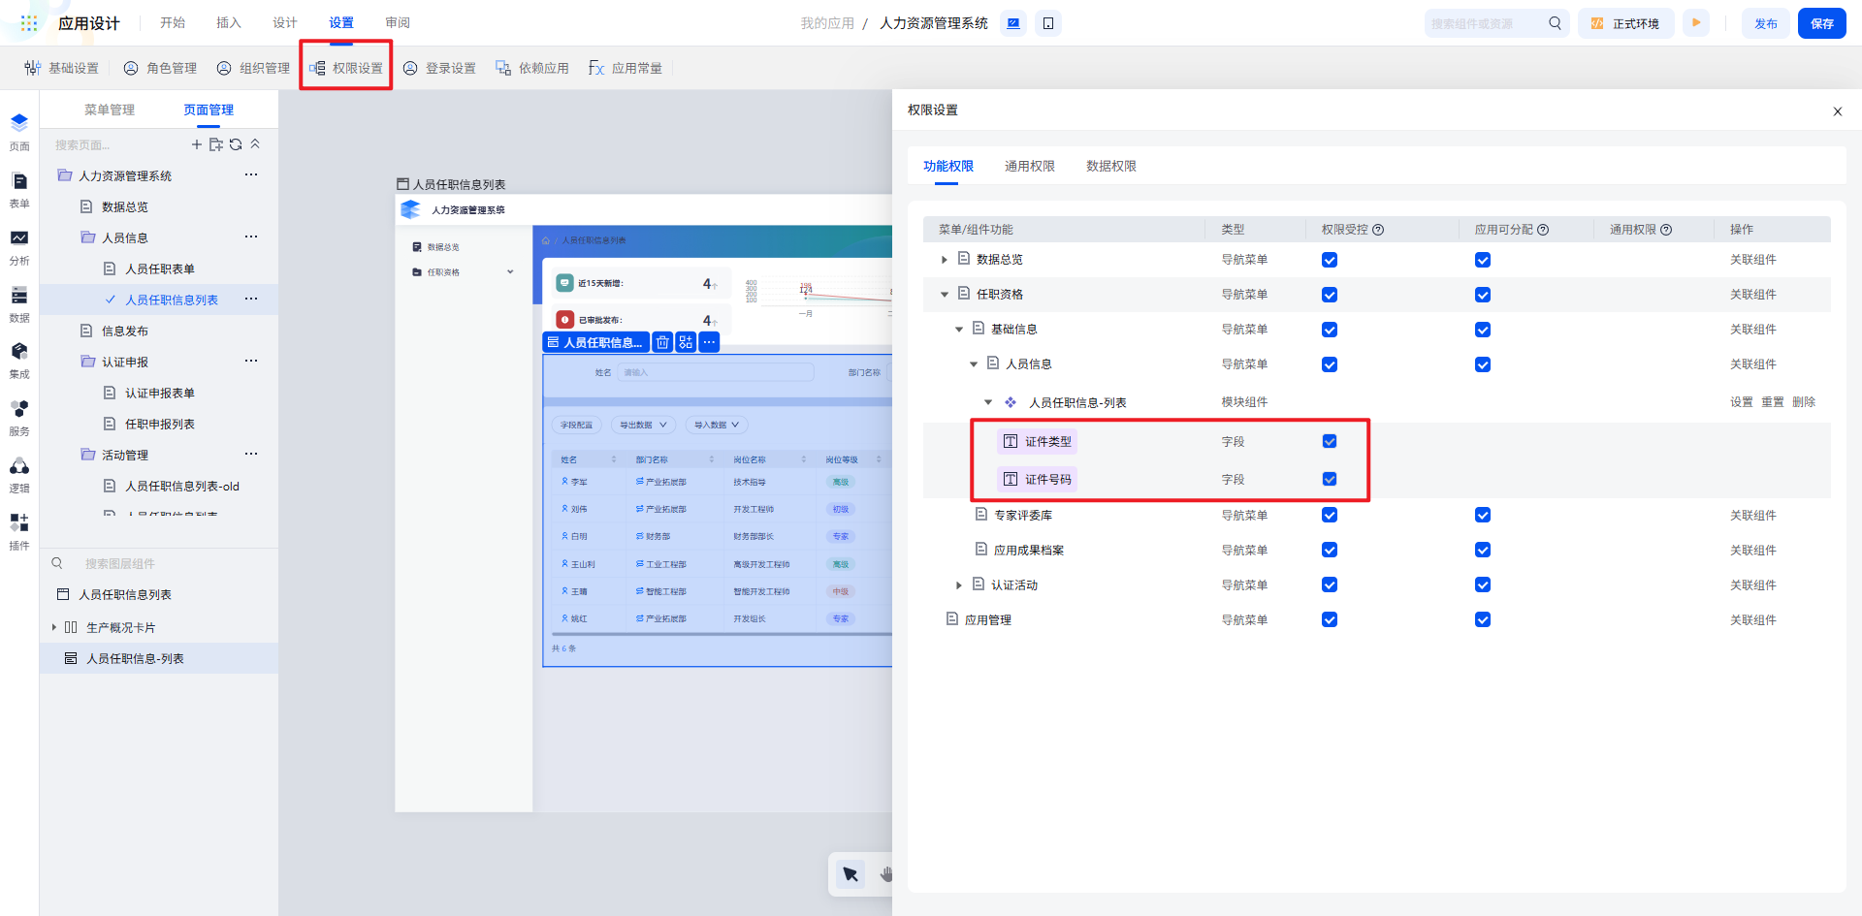This screenshot has width=1862, height=916.
Task: Switch to mobile device preview icon
Action: [1048, 23]
